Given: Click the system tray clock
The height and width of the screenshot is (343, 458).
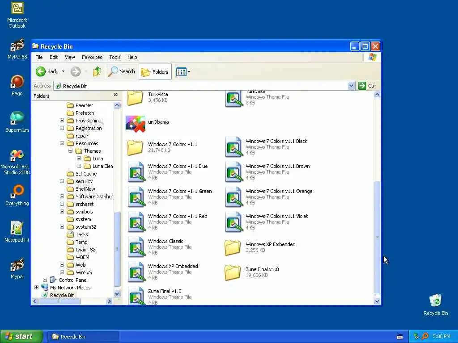Looking at the screenshot, I should tap(441, 336).
